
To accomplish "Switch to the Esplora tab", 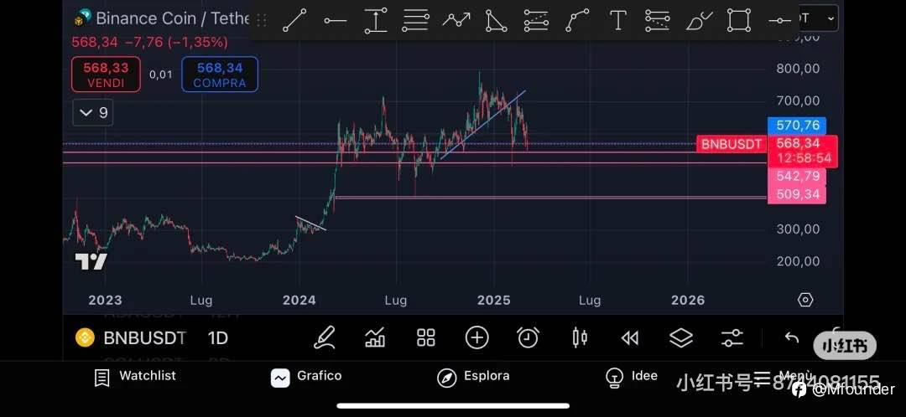I will [473, 377].
